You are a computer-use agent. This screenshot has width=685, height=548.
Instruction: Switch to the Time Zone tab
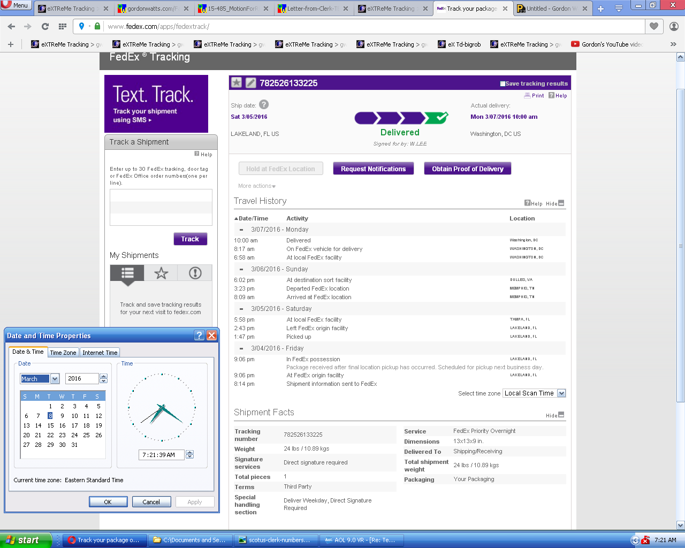[x=63, y=353]
